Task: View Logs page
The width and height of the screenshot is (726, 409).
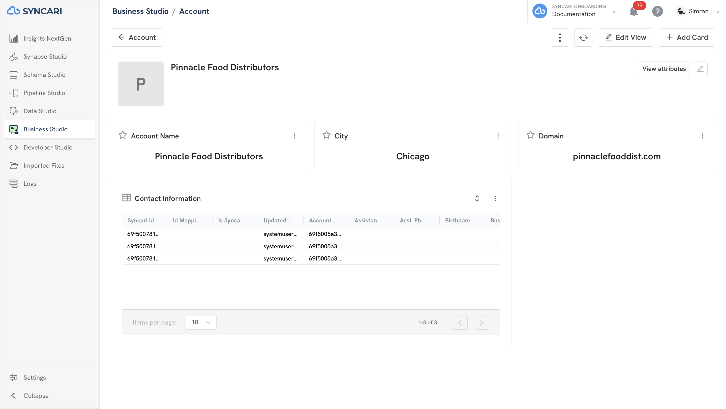Action: point(50,184)
